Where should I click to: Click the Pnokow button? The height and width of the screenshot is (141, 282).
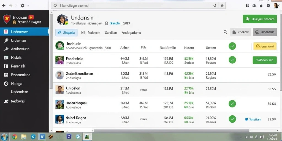(240, 32)
